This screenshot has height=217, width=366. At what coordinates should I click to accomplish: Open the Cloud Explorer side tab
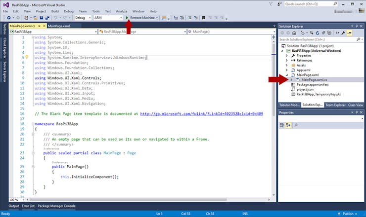point(4,47)
